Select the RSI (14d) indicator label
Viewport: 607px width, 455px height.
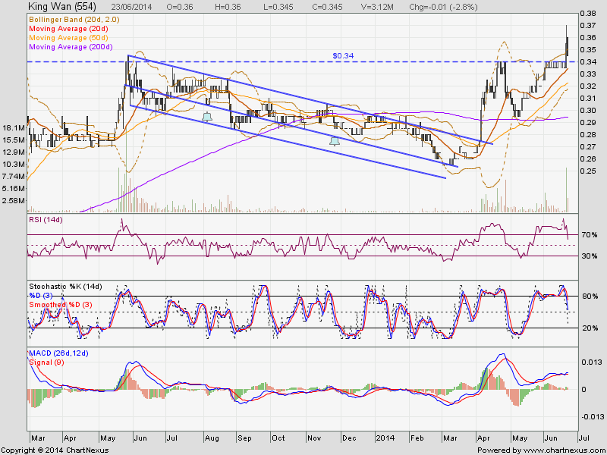click(46, 220)
